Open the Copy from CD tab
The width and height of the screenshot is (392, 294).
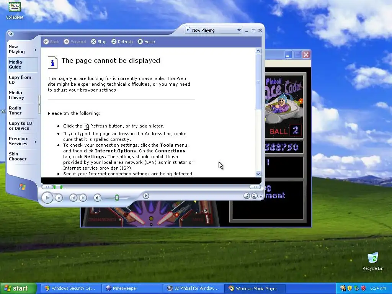[23, 80]
